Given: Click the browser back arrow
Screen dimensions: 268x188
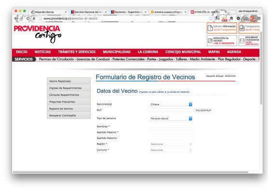Looking at the screenshot, I should 16,18.
